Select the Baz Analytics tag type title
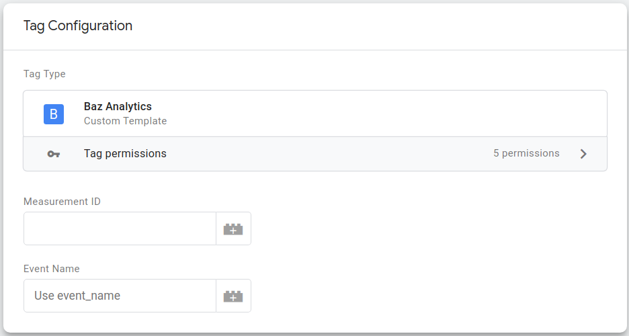629x336 pixels. pyautogui.click(x=118, y=106)
